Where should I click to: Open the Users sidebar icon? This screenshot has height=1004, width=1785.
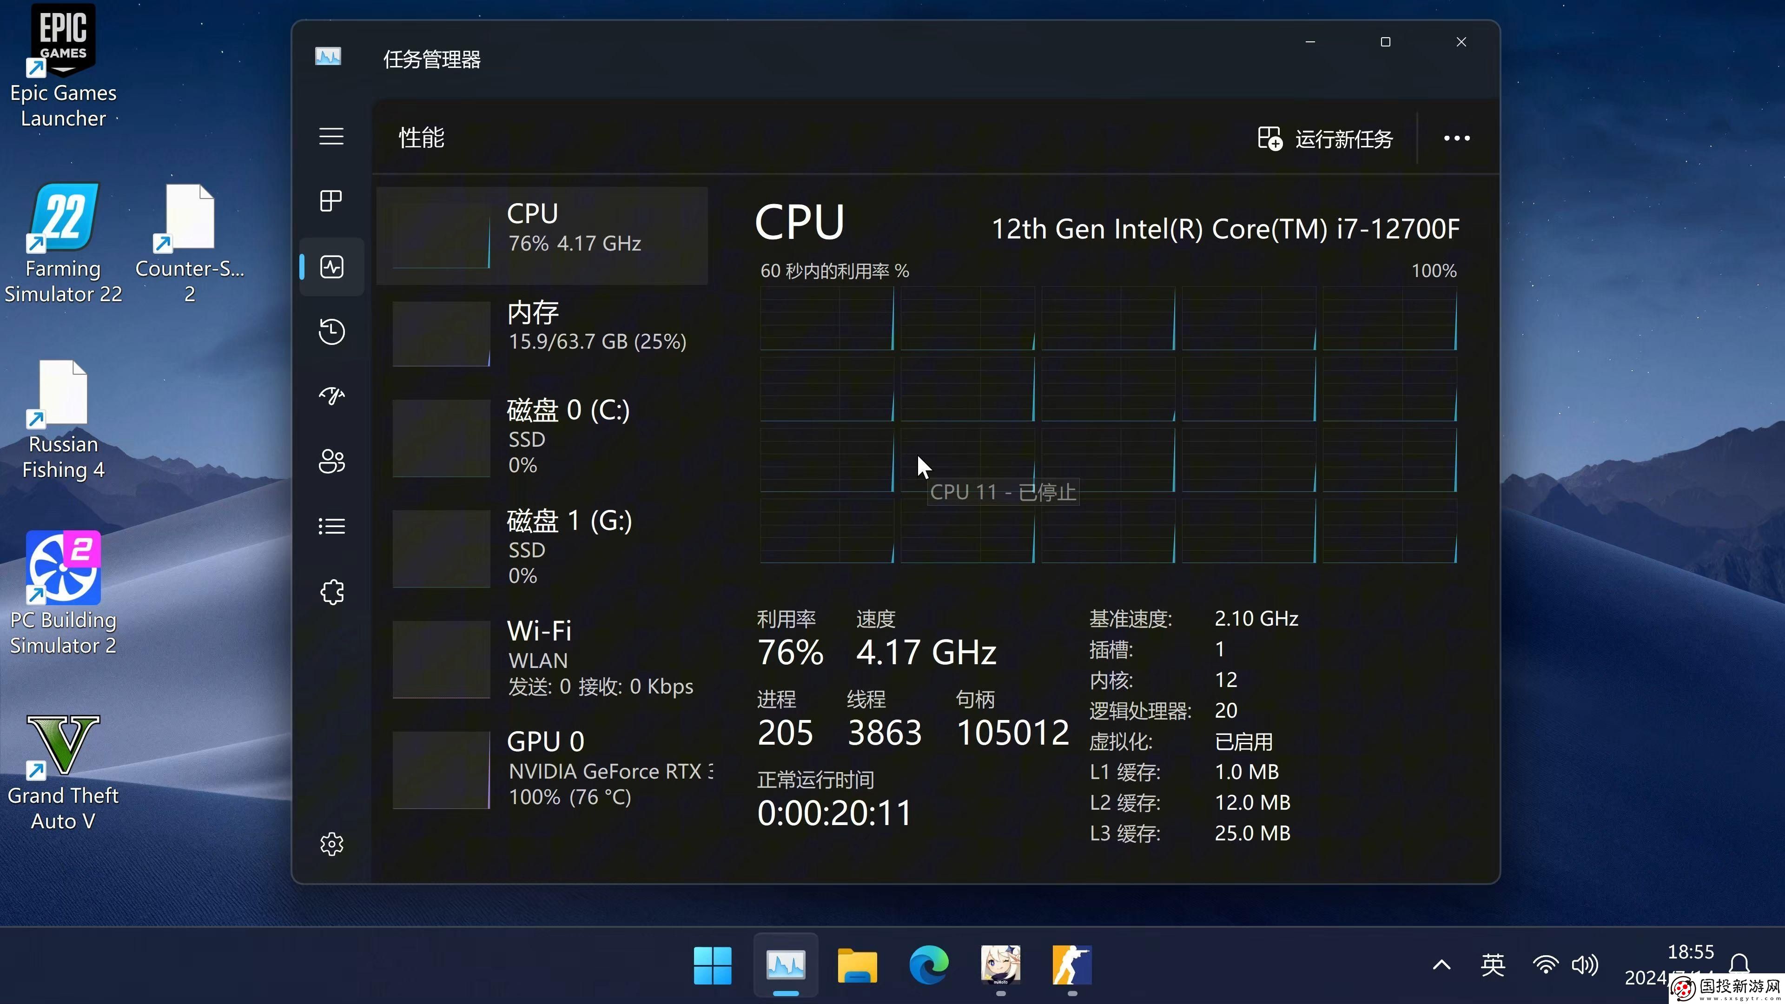click(331, 462)
